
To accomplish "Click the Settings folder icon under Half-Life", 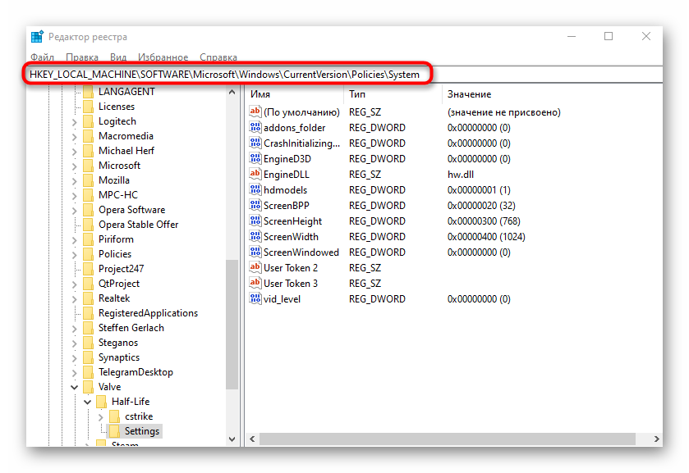I will coord(114,431).
